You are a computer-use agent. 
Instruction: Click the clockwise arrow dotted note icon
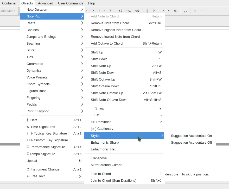coord(129,11)
